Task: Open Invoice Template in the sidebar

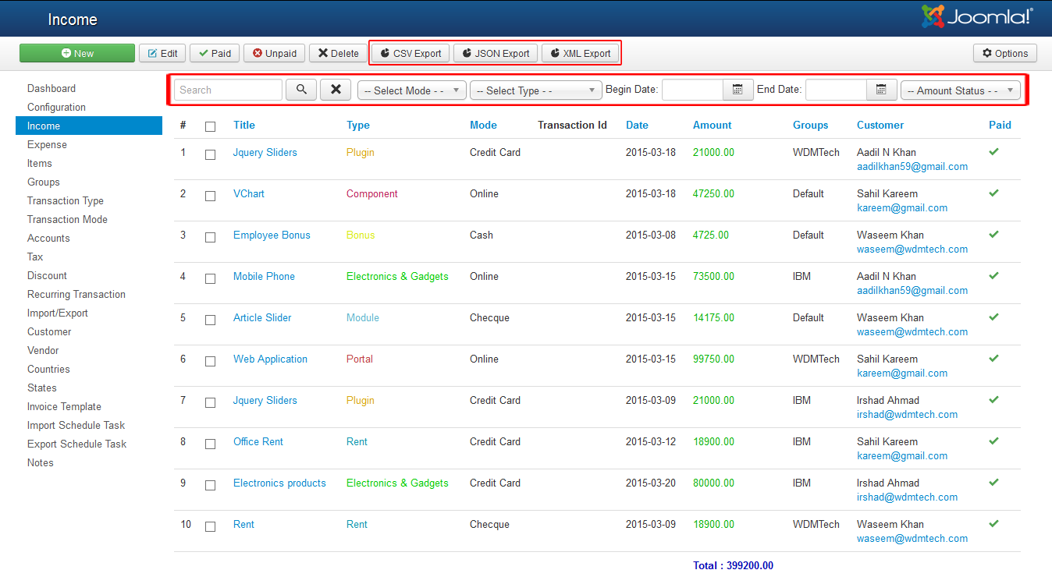Action: [x=64, y=406]
